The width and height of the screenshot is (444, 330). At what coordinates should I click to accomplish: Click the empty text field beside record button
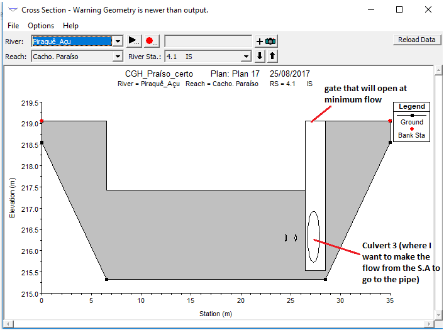208,41
